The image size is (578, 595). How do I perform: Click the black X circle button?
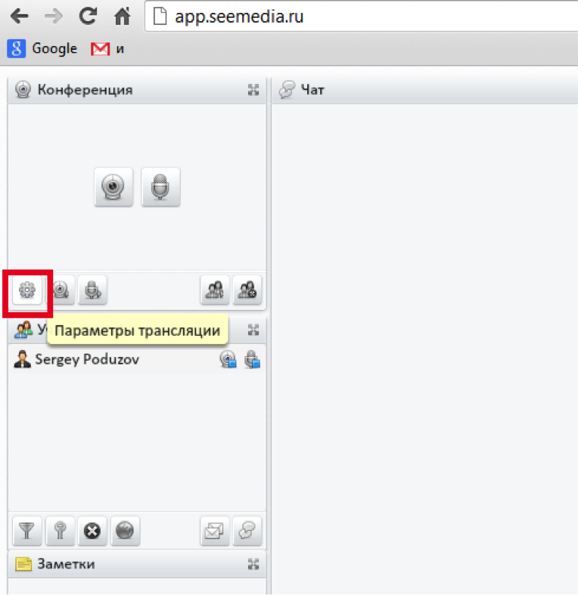92,531
